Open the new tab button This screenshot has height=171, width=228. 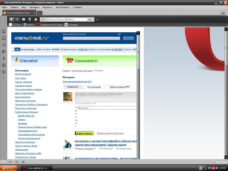click(40, 13)
